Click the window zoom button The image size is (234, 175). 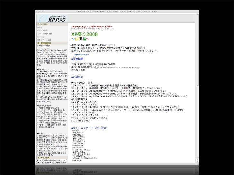click(43, 12)
